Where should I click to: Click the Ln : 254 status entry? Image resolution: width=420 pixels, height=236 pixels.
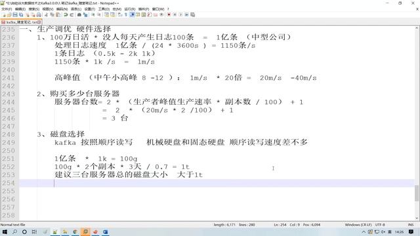(280, 225)
